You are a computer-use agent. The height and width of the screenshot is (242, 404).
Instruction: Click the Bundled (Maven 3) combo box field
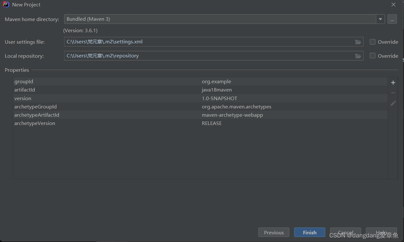coord(220,19)
